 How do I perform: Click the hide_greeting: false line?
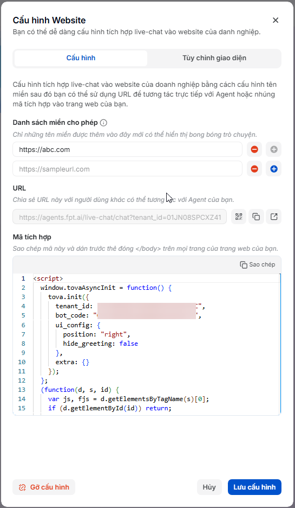[101, 344]
